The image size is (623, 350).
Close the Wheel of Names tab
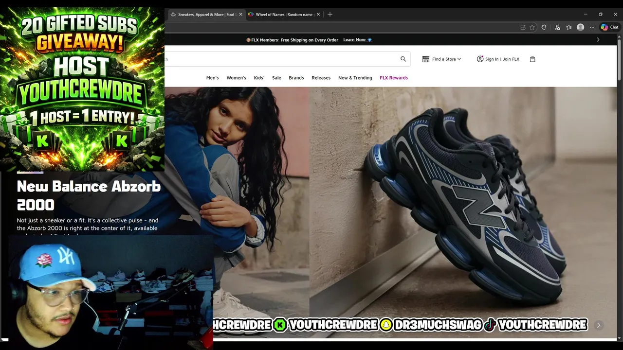[x=318, y=14]
